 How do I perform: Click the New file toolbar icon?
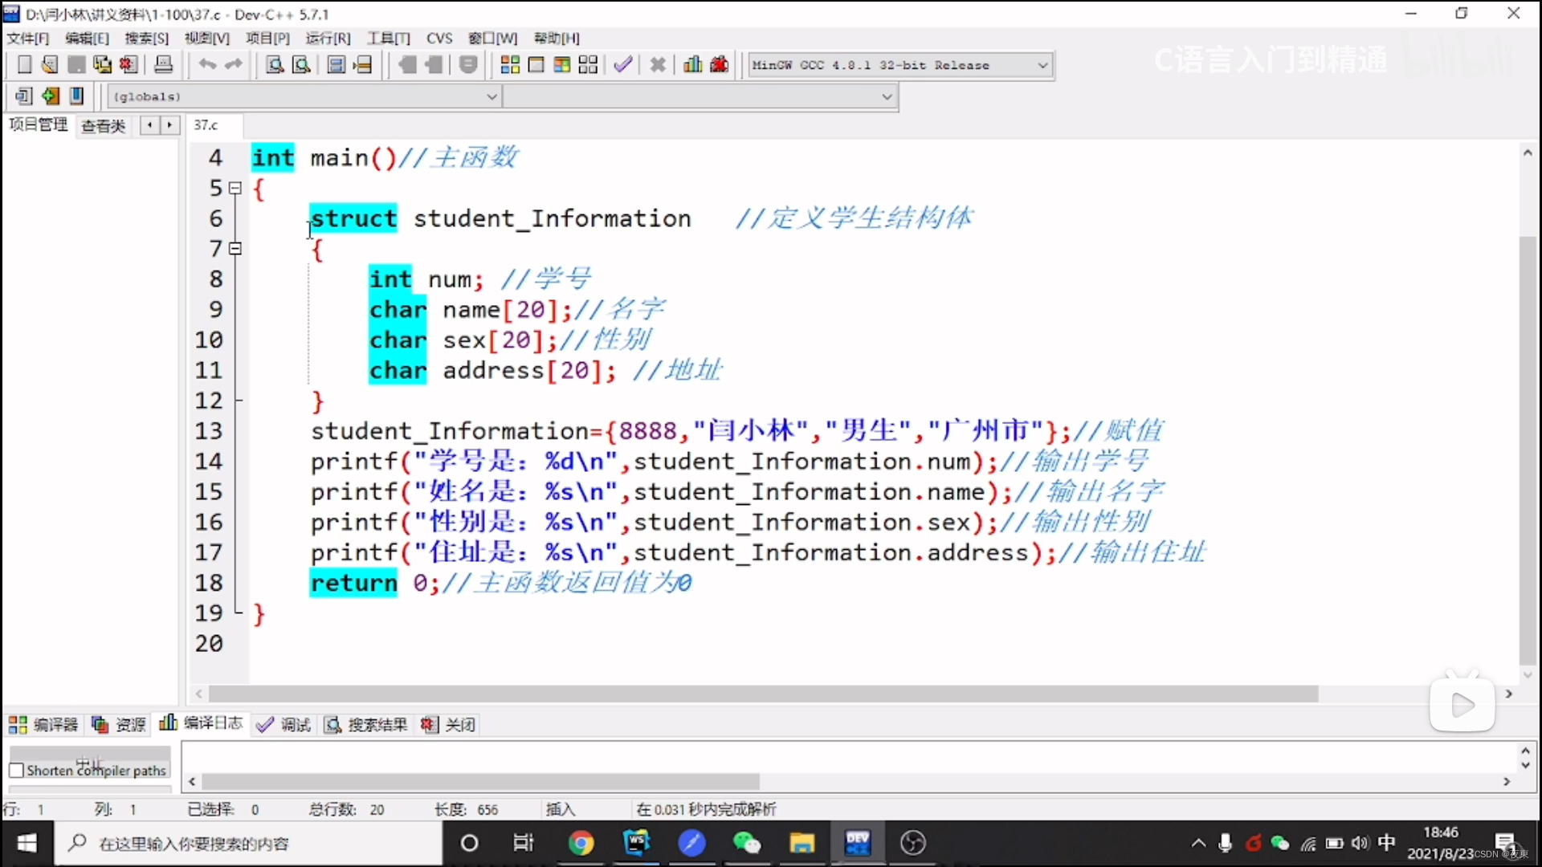point(24,65)
